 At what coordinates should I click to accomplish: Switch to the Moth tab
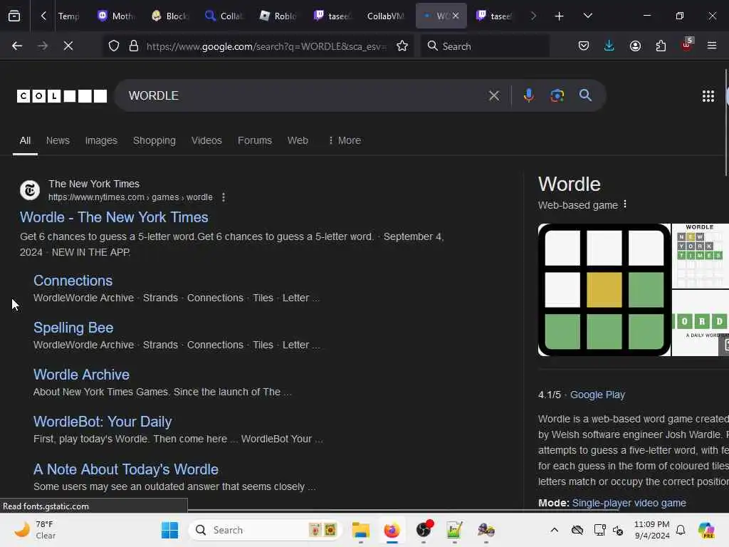click(115, 16)
